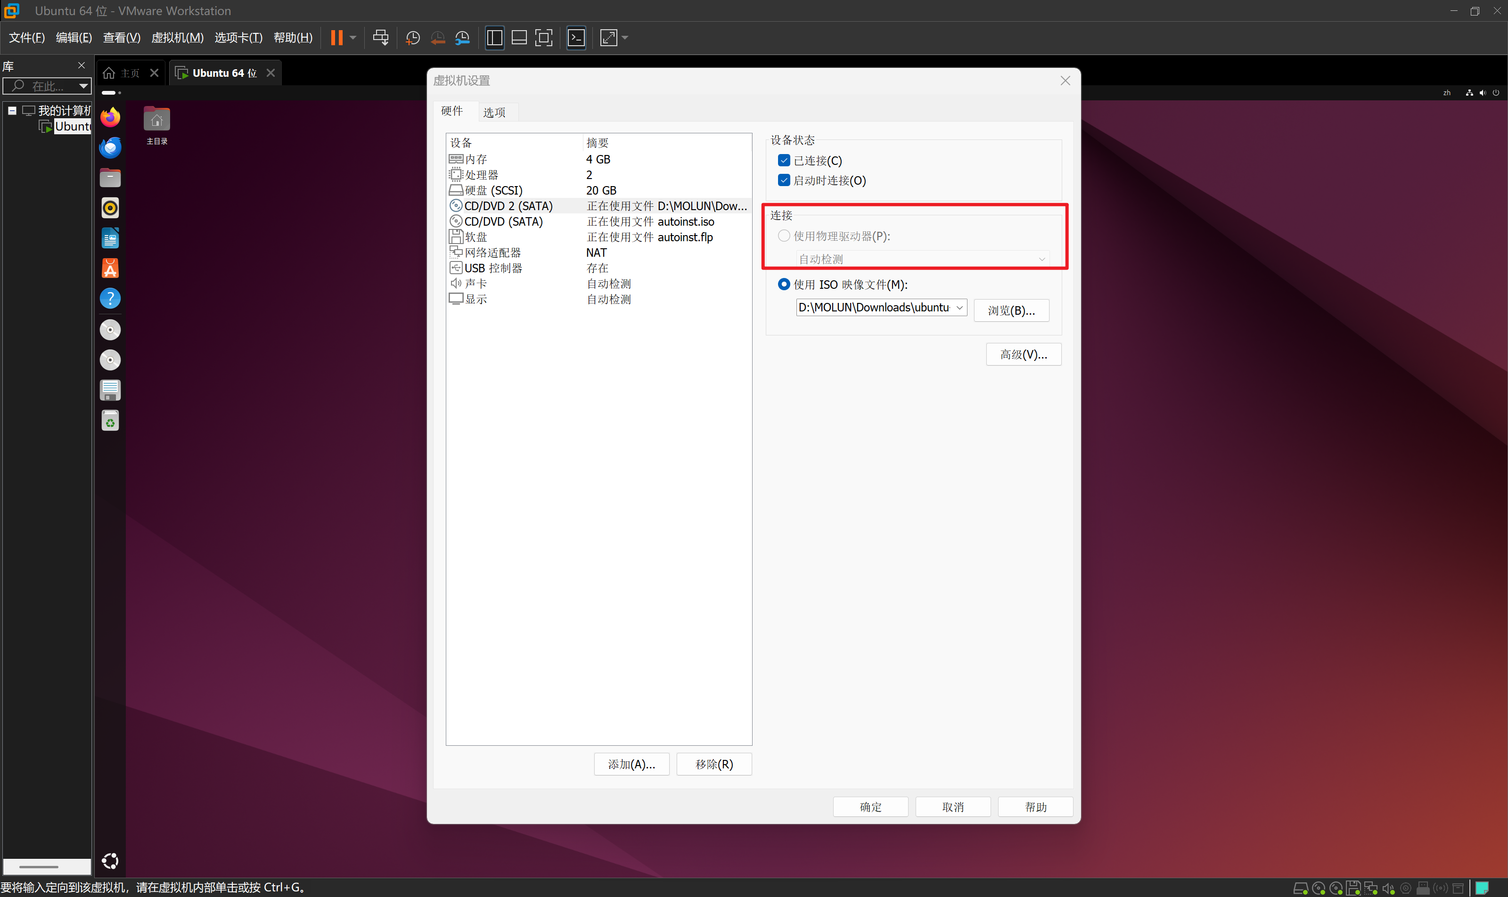Send Ctrl+Alt+Del to virtual machine icon
The width and height of the screenshot is (1508, 897).
pos(380,38)
